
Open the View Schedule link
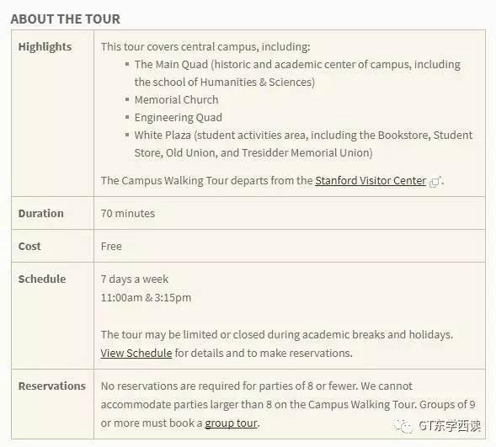[x=136, y=353]
